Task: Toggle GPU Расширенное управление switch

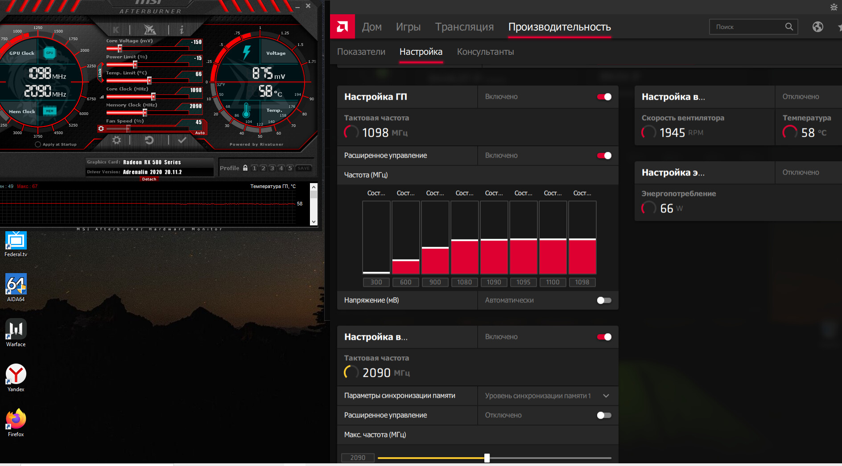Action: [604, 155]
